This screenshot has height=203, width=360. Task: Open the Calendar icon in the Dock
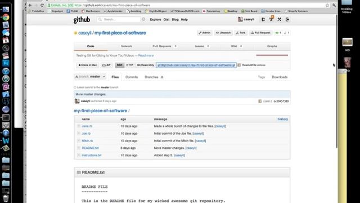(6, 40)
